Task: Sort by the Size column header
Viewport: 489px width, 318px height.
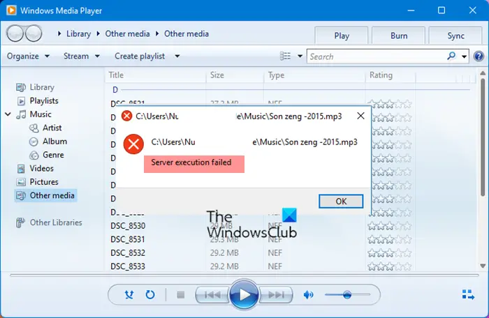Action: tap(235, 75)
